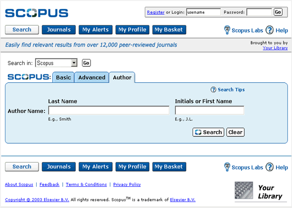292x208 pixels.
Task: Click the Initials or First Name field
Action: [x=209, y=110]
